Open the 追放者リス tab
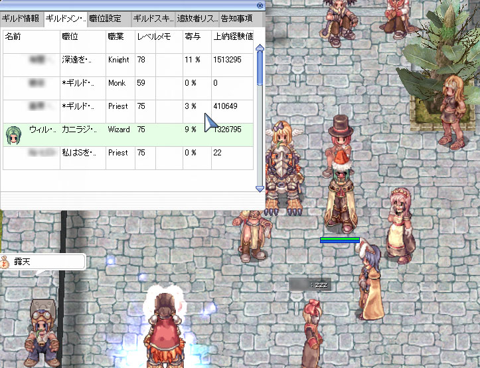Image resolution: width=480 pixels, height=368 pixels. (197, 19)
